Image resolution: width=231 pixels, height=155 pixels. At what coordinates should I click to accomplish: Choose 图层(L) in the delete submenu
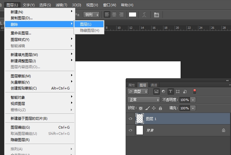click(89, 24)
